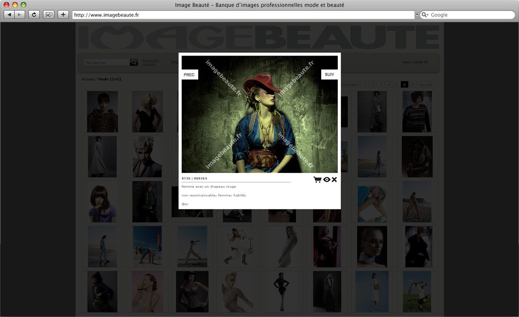Click the eye icon in the lightbox
Image resolution: width=519 pixels, height=317 pixels.
tap(327, 179)
